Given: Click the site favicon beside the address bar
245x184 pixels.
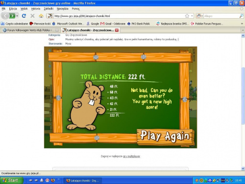Looking at the screenshot, I should coord(50,16).
